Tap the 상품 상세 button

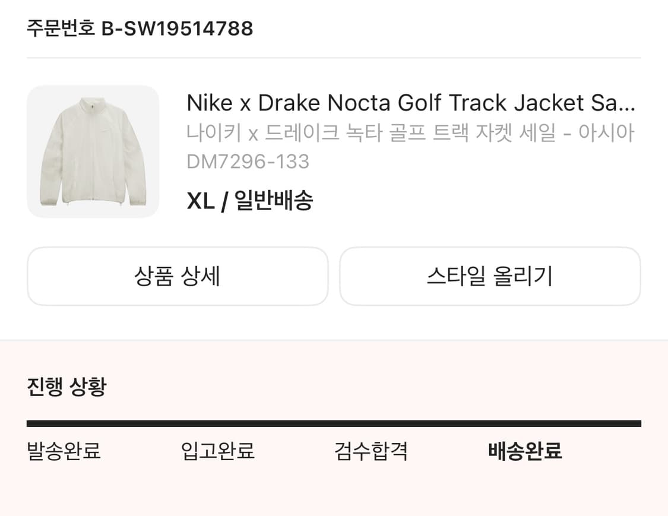(x=178, y=276)
